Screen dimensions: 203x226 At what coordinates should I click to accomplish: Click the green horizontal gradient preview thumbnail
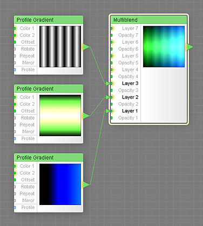(x=60, y=116)
